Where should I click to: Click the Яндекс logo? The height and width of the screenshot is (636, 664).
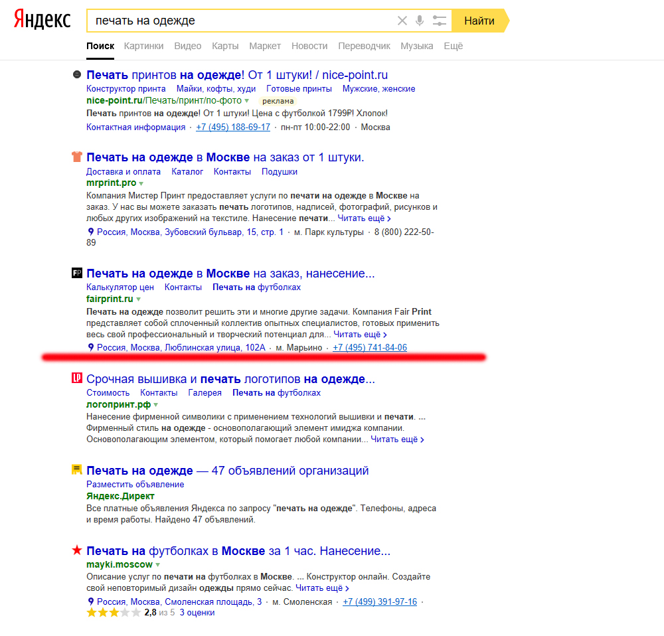(x=42, y=20)
